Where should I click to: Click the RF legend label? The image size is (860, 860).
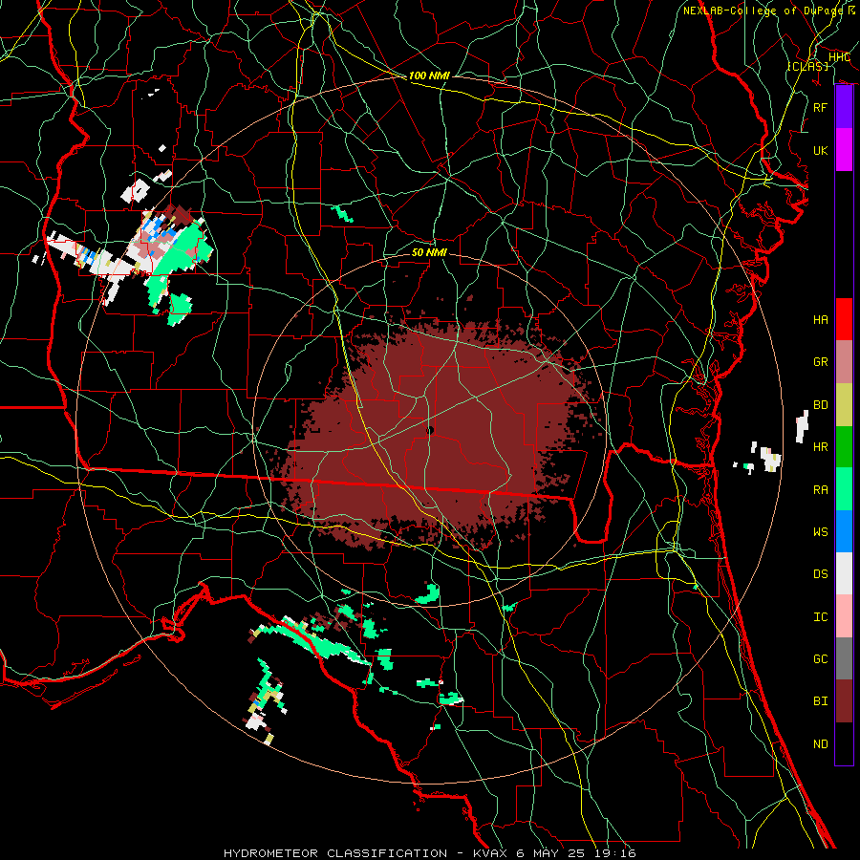click(820, 107)
